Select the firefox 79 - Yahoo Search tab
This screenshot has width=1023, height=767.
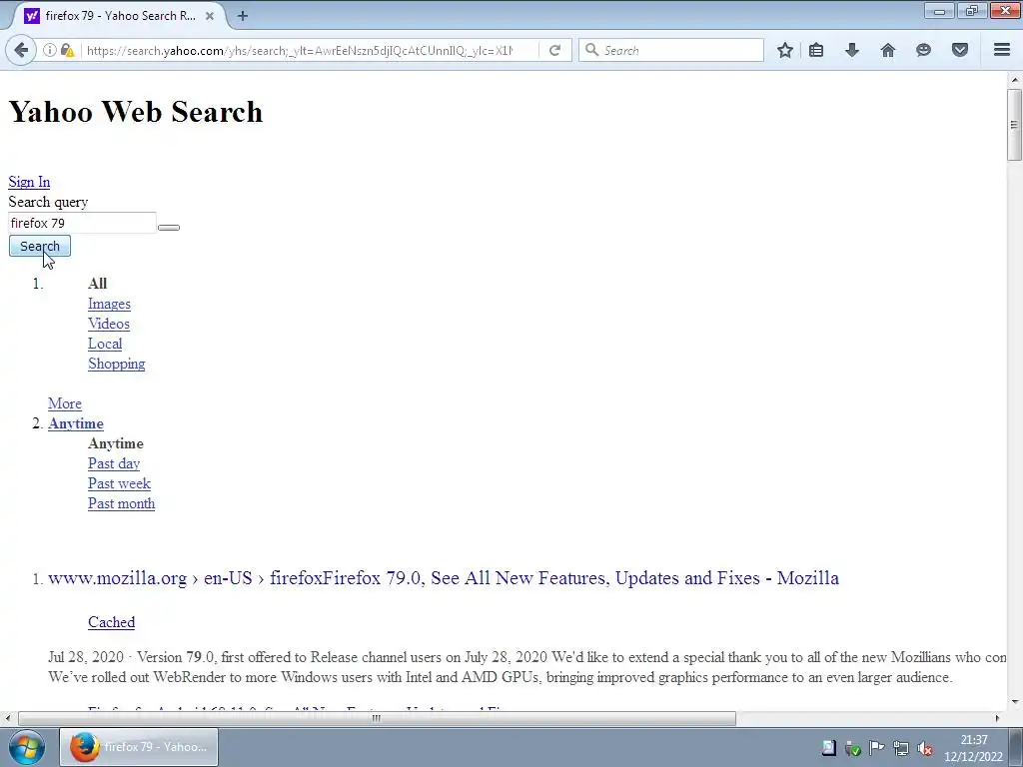coord(120,16)
